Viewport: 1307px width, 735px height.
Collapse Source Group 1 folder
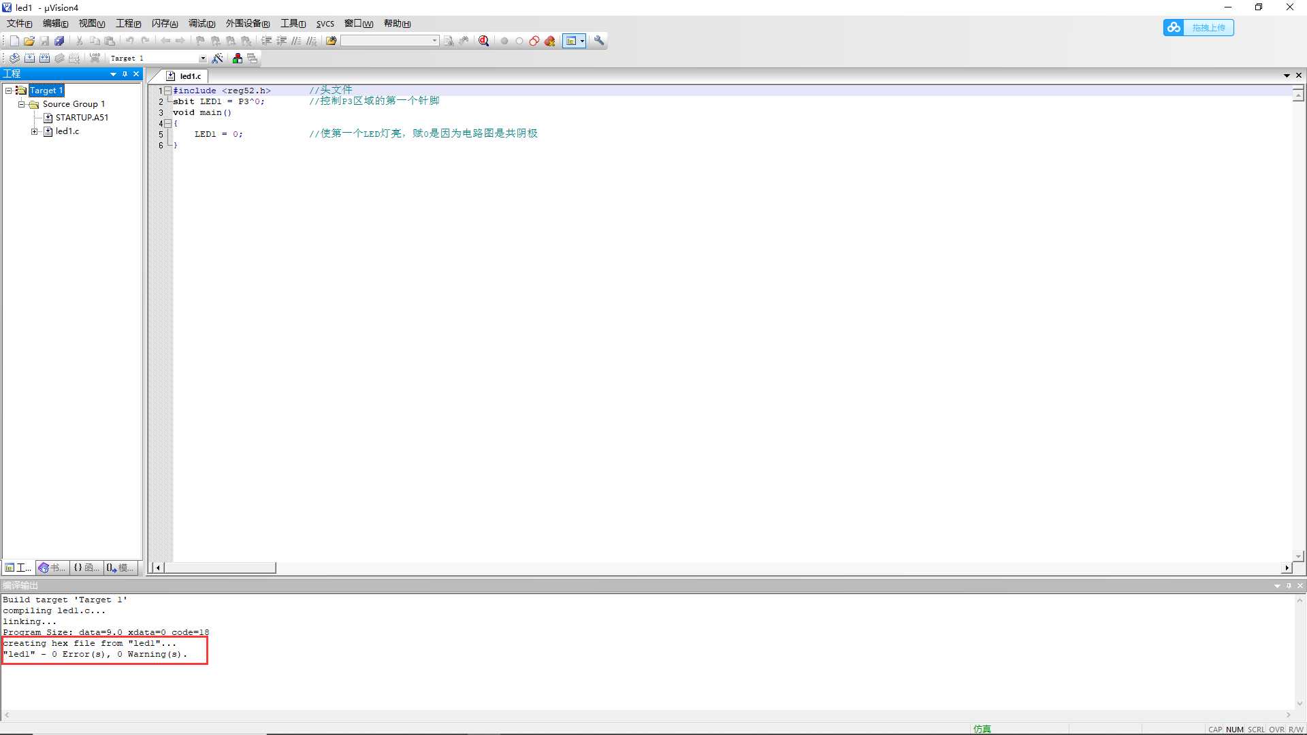coord(22,104)
